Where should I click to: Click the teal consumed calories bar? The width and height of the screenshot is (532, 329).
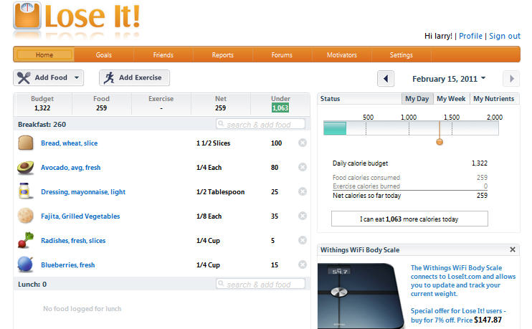click(335, 128)
